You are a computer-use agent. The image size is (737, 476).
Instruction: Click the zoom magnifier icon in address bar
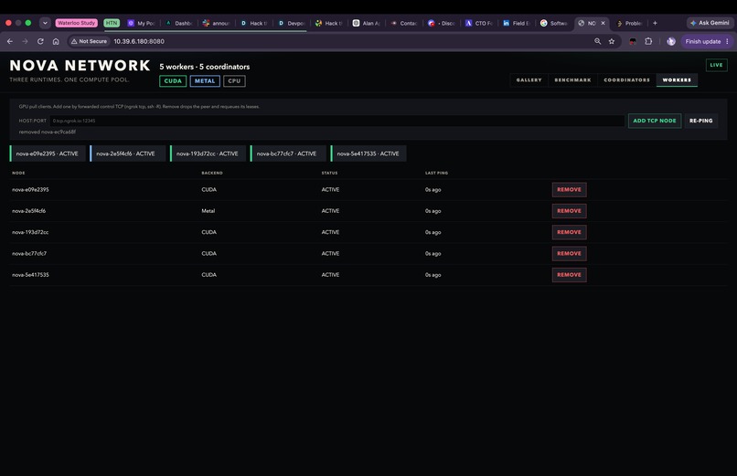[x=597, y=41]
